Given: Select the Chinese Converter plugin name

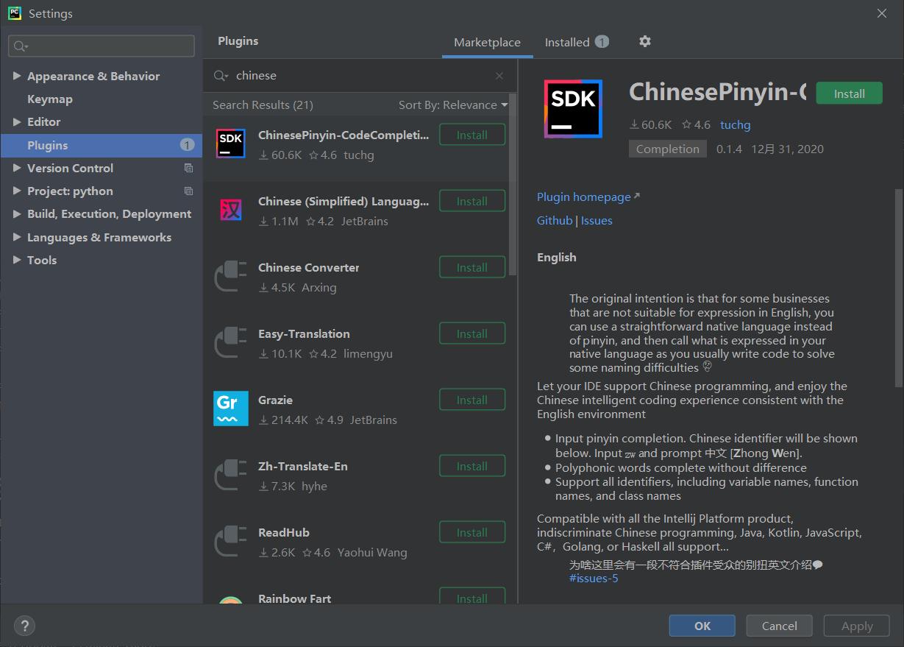Looking at the screenshot, I should pos(309,267).
